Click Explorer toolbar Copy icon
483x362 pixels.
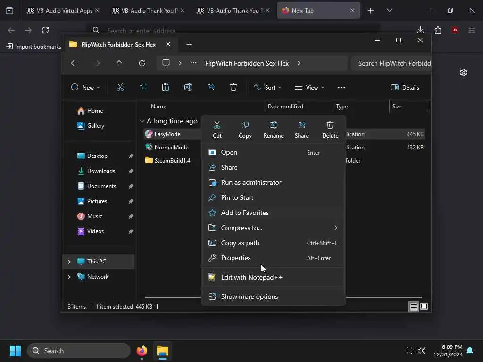pyautogui.click(x=143, y=87)
